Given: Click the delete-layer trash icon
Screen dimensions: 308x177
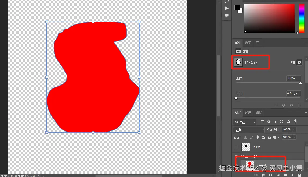Looking at the screenshot, I should 299,175.
